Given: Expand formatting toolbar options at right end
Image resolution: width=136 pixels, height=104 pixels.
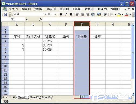Looking at the screenshot, I should click(x=133, y=14).
